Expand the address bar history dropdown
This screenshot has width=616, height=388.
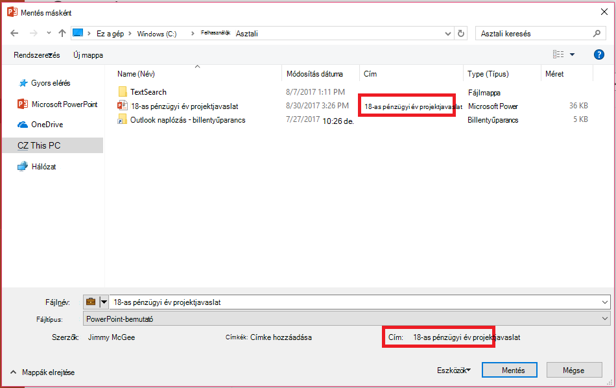tap(448, 34)
